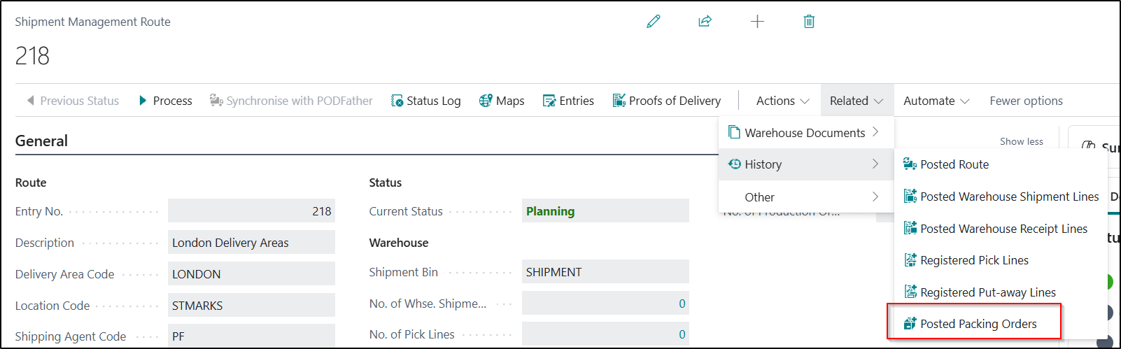Click the pencil edit icon
Image resolution: width=1121 pixels, height=349 pixels.
(654, 22)
